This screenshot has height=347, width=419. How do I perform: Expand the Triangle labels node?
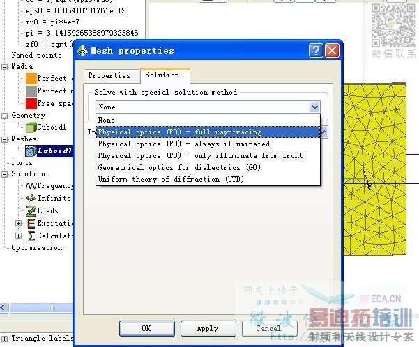pos(5,339)
